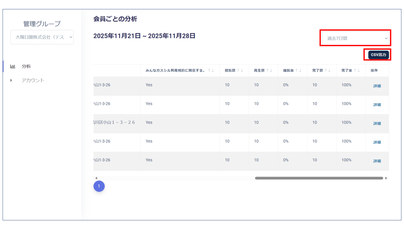This screenshot has width=404, height=227.
Task: Click the bar chart icon beside 分析
Action: pyautogui.click(x=13, y=66)
